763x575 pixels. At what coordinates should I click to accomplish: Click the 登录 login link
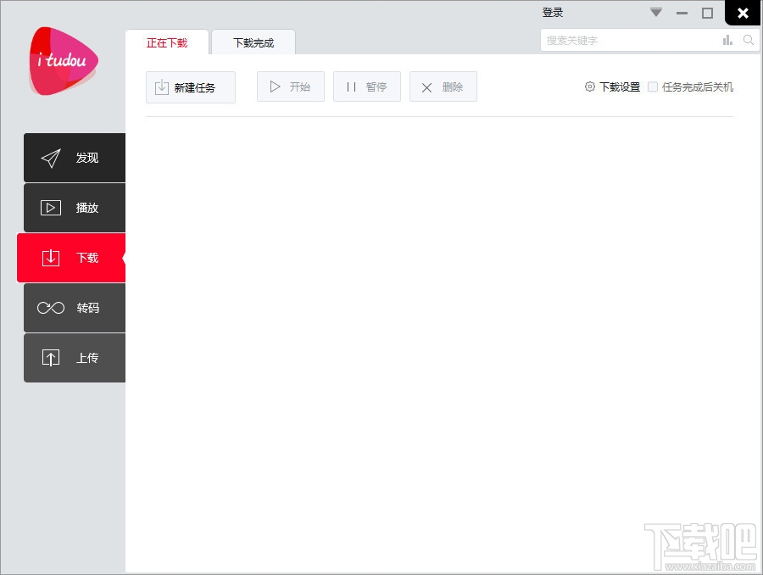pyautogui.click(x=552, y=12)
